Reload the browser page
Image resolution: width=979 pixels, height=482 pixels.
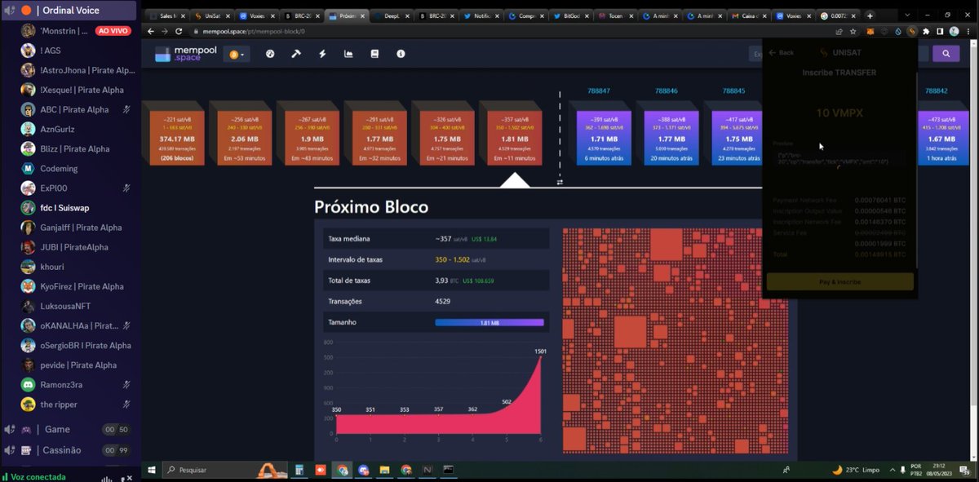point(179,31)
